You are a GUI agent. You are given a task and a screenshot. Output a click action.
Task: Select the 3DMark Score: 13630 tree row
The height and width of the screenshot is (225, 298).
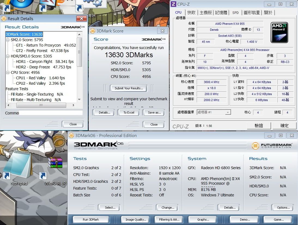[x=24, y=34]
